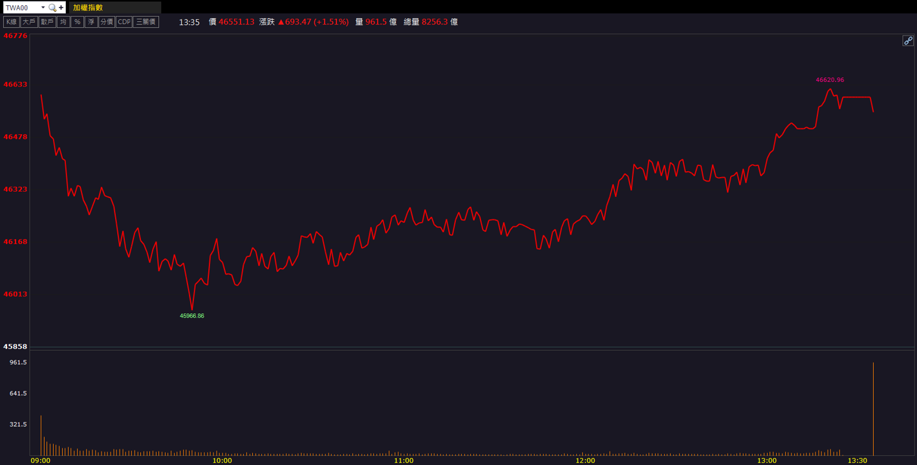Viewport: 917px width, 465px height.
Task: Click the 加權指數 title label
Action: click(x=88, y=8)
